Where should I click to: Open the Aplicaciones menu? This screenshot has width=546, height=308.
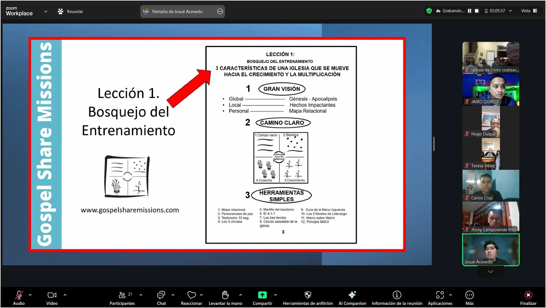click(x=440, y=295)
